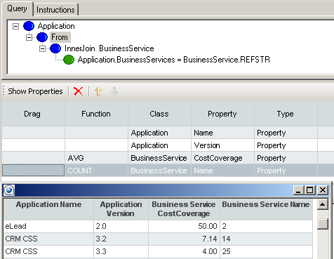Click the 3.2 version cell
Image resolution: width=334 pixels, height=259 pixels.
121,239
